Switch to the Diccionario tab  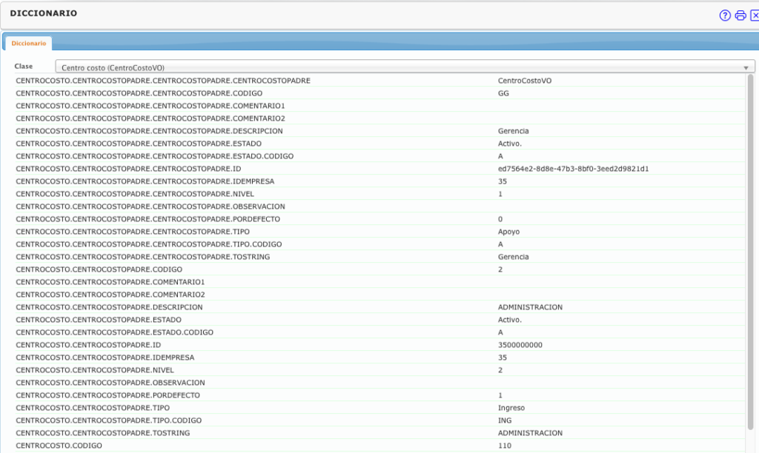click(x=28, y=44)
